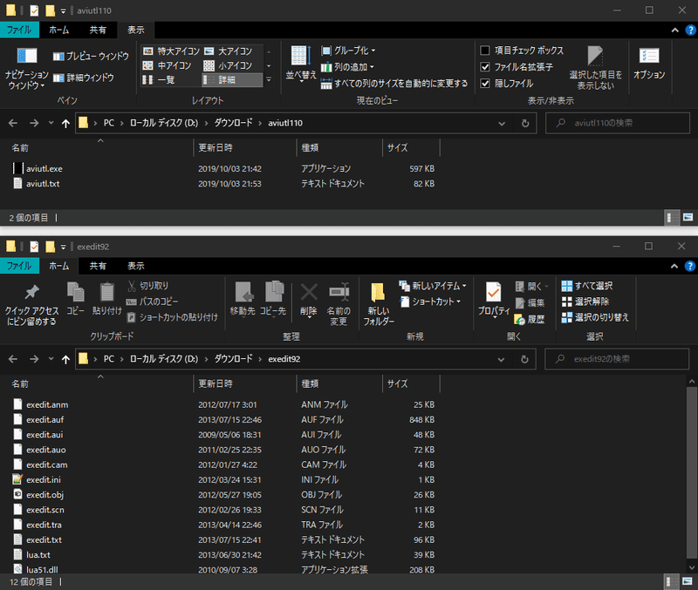Open Share (共有) tab in aviutl110 window
This screenshot has width=698, height=590.
[x=98, y=30]
